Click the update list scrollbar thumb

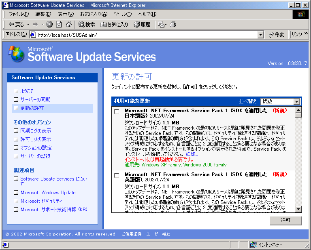pyautogui.click(x=298, y=116)
